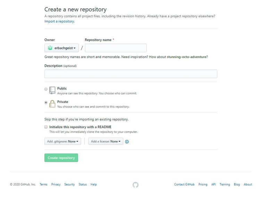Click the Public option label text
Viewport: 278px width, 197px height.
pyautogui.click(x=62, y=89)
